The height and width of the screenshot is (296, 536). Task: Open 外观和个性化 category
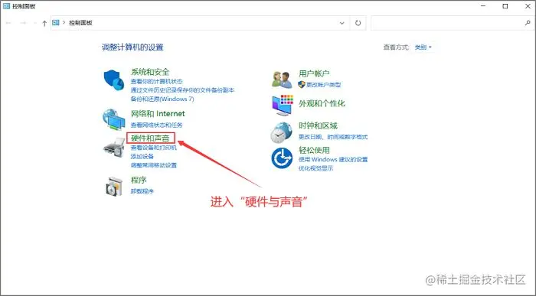(322, 103)
